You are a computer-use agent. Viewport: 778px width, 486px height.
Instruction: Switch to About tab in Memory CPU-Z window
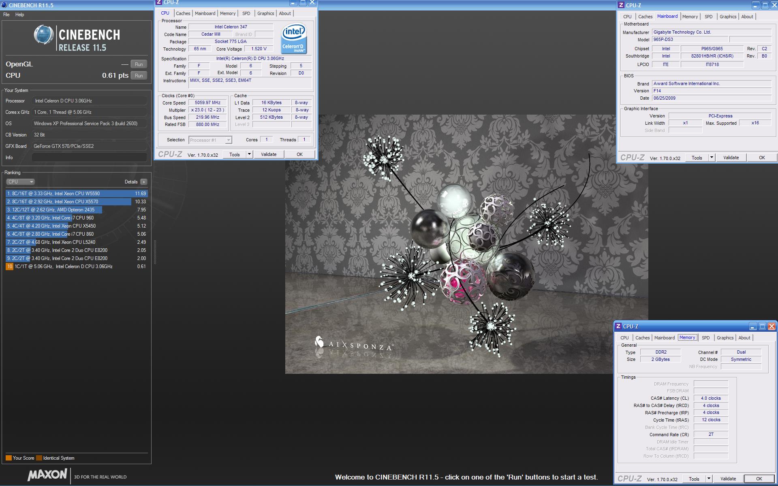click(744, 338)
